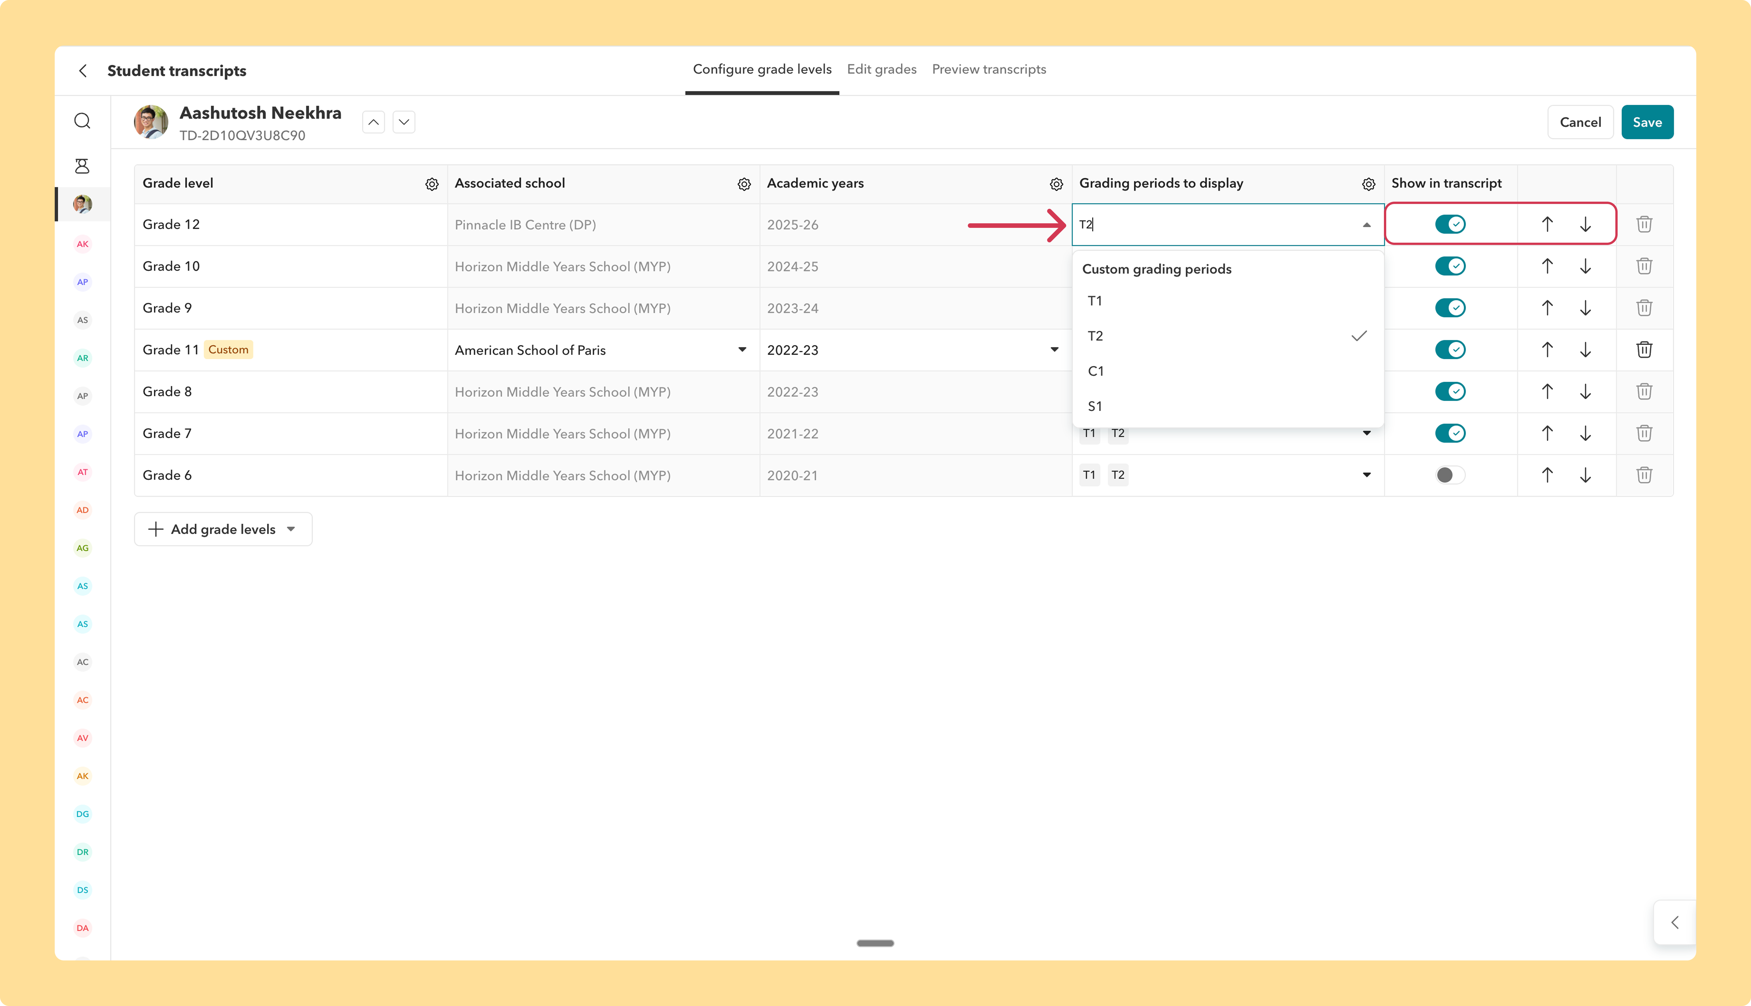Expand the collapsed side panel arrow
Screen dimensions: 1751x1006
tap(1674, 922)
